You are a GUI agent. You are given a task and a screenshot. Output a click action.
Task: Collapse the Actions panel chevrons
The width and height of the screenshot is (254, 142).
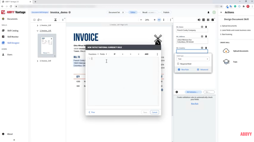pyautogui.click(x=221, y=12)
